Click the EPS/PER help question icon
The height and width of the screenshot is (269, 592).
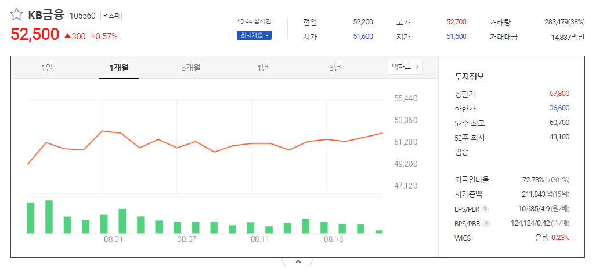point(486,209)
